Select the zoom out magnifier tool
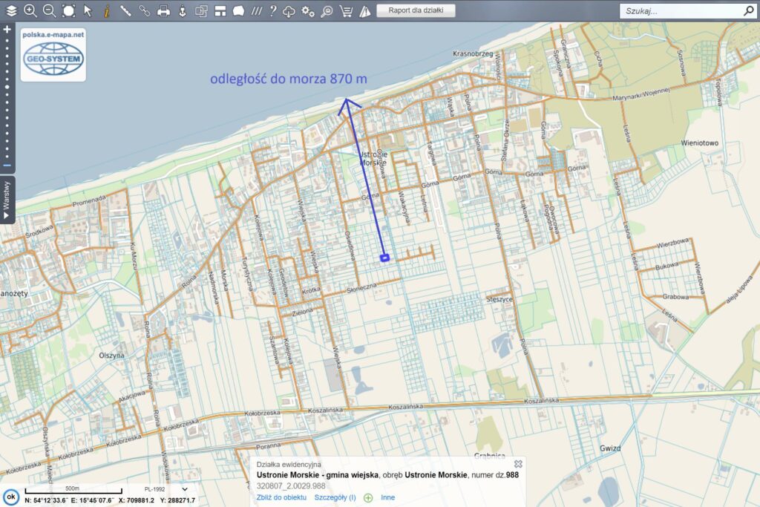Image resolution: width=760 pixels, height=507 pixels. click(x=49, y=10)
